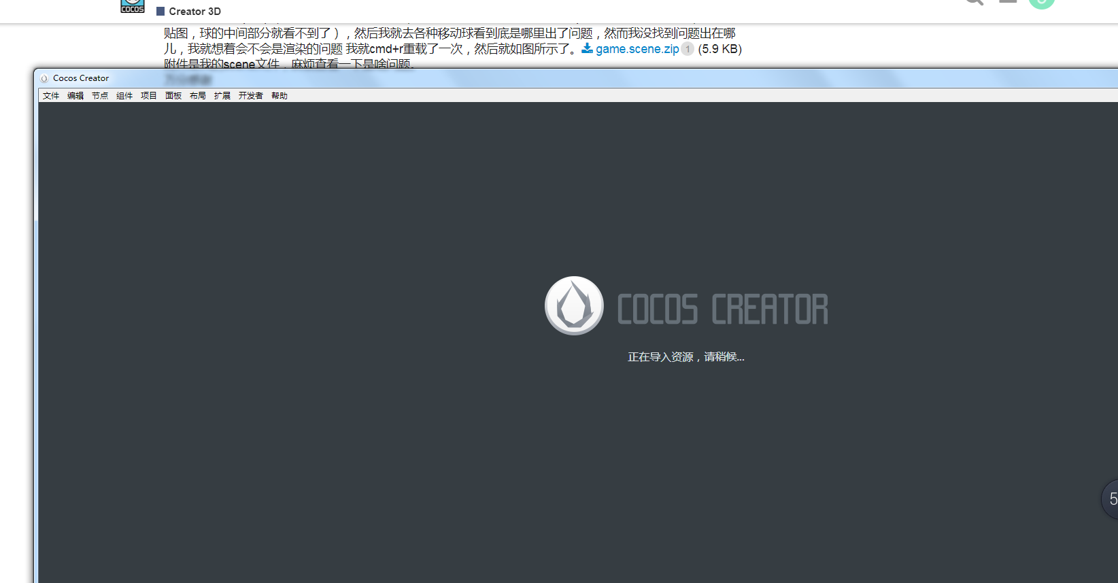
Task: Open the 开发者 menu
Action: 251,96
